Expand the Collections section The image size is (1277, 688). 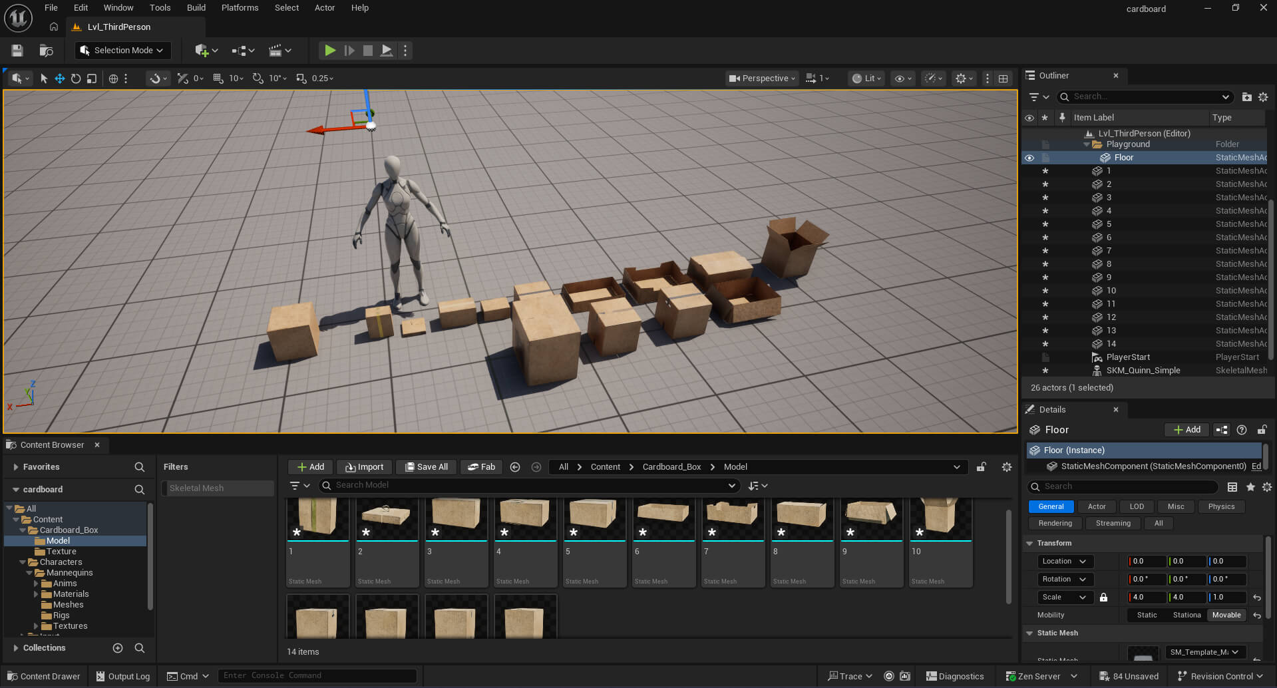pyautogui.click(x=15, y=648)
